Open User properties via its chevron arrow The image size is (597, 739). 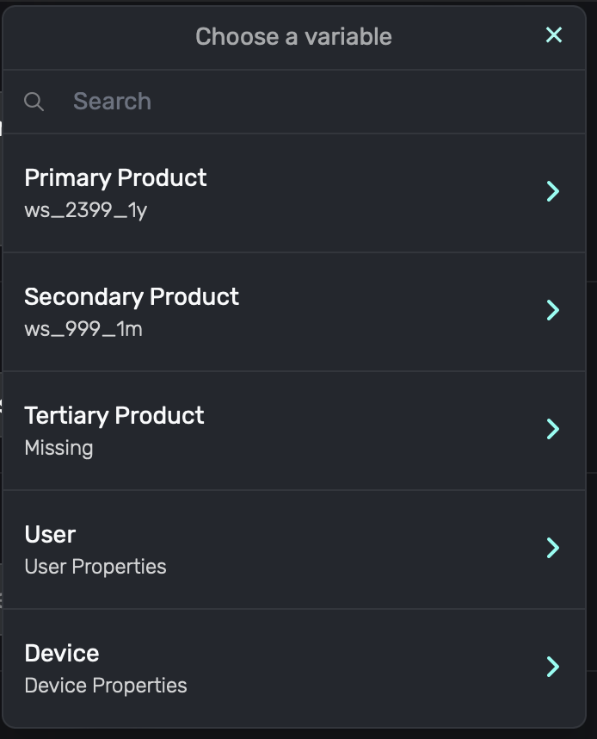tap(553, 548)
